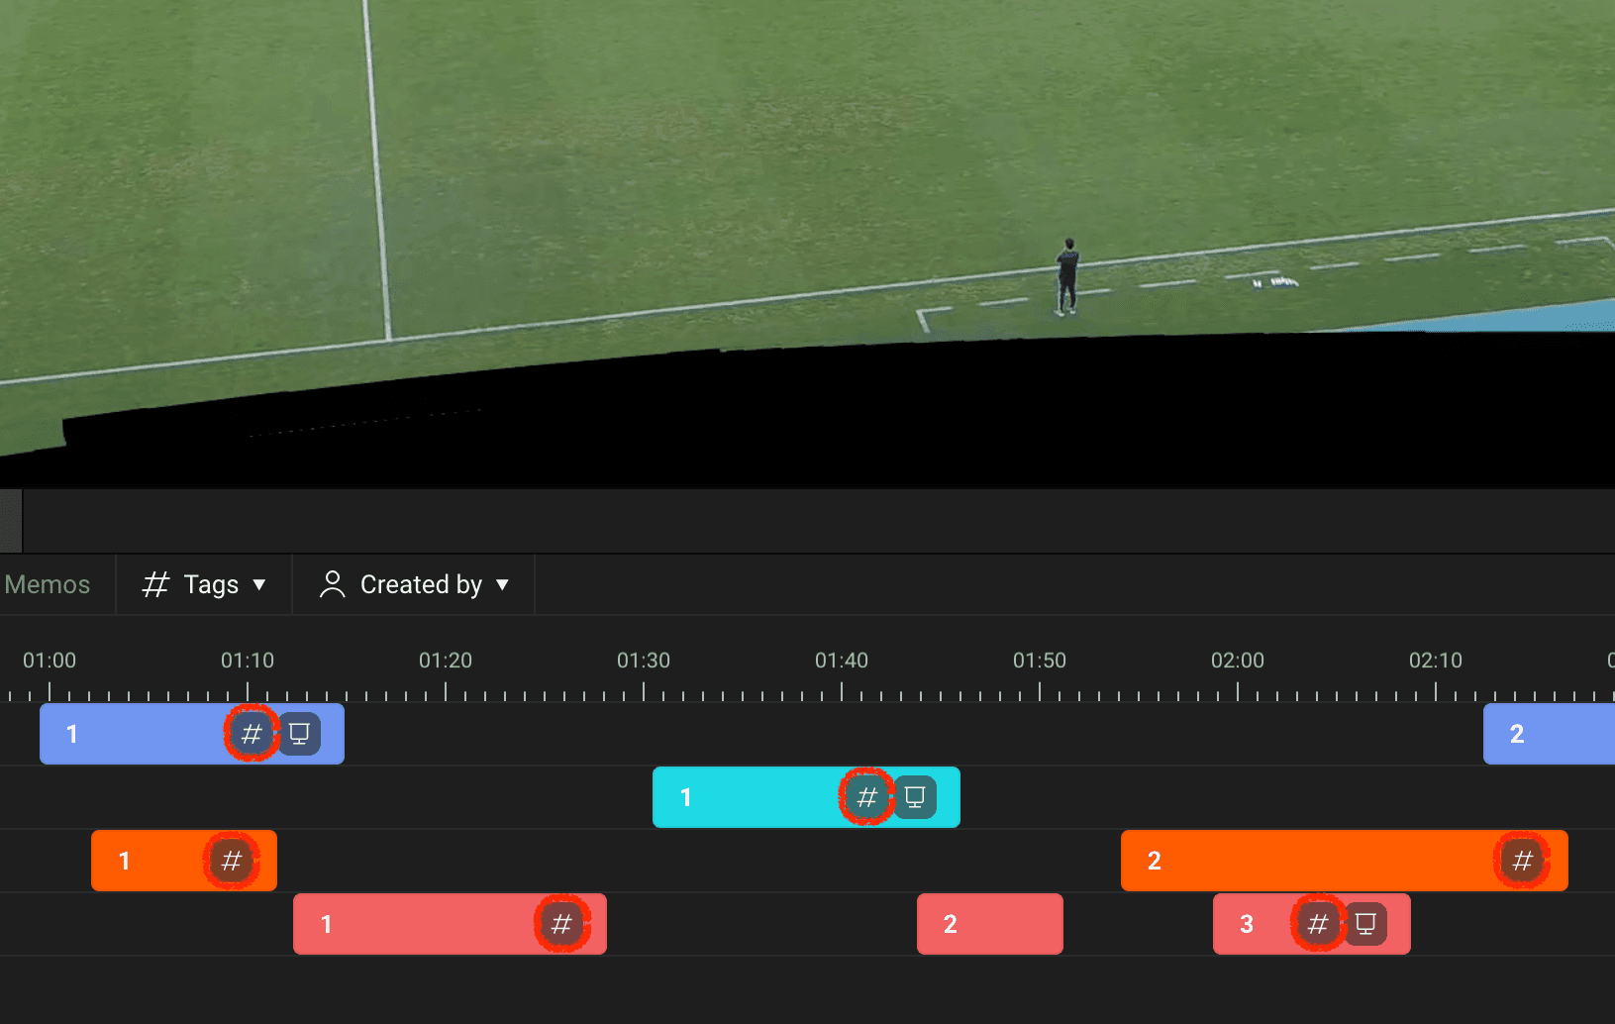Viewport: 1615px width, 1024px height.
Task: Open the Created by filter dropdown
Action: click(414, 584)
